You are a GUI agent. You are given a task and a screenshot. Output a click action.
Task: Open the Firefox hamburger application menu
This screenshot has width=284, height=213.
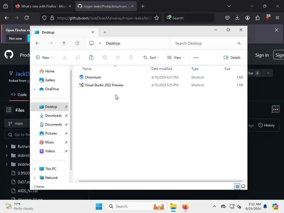point(277,18)
